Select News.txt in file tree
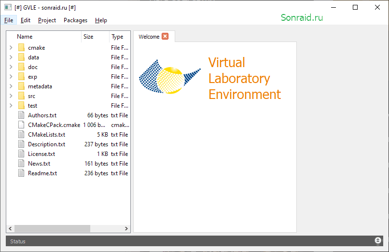 pos(39,164)
